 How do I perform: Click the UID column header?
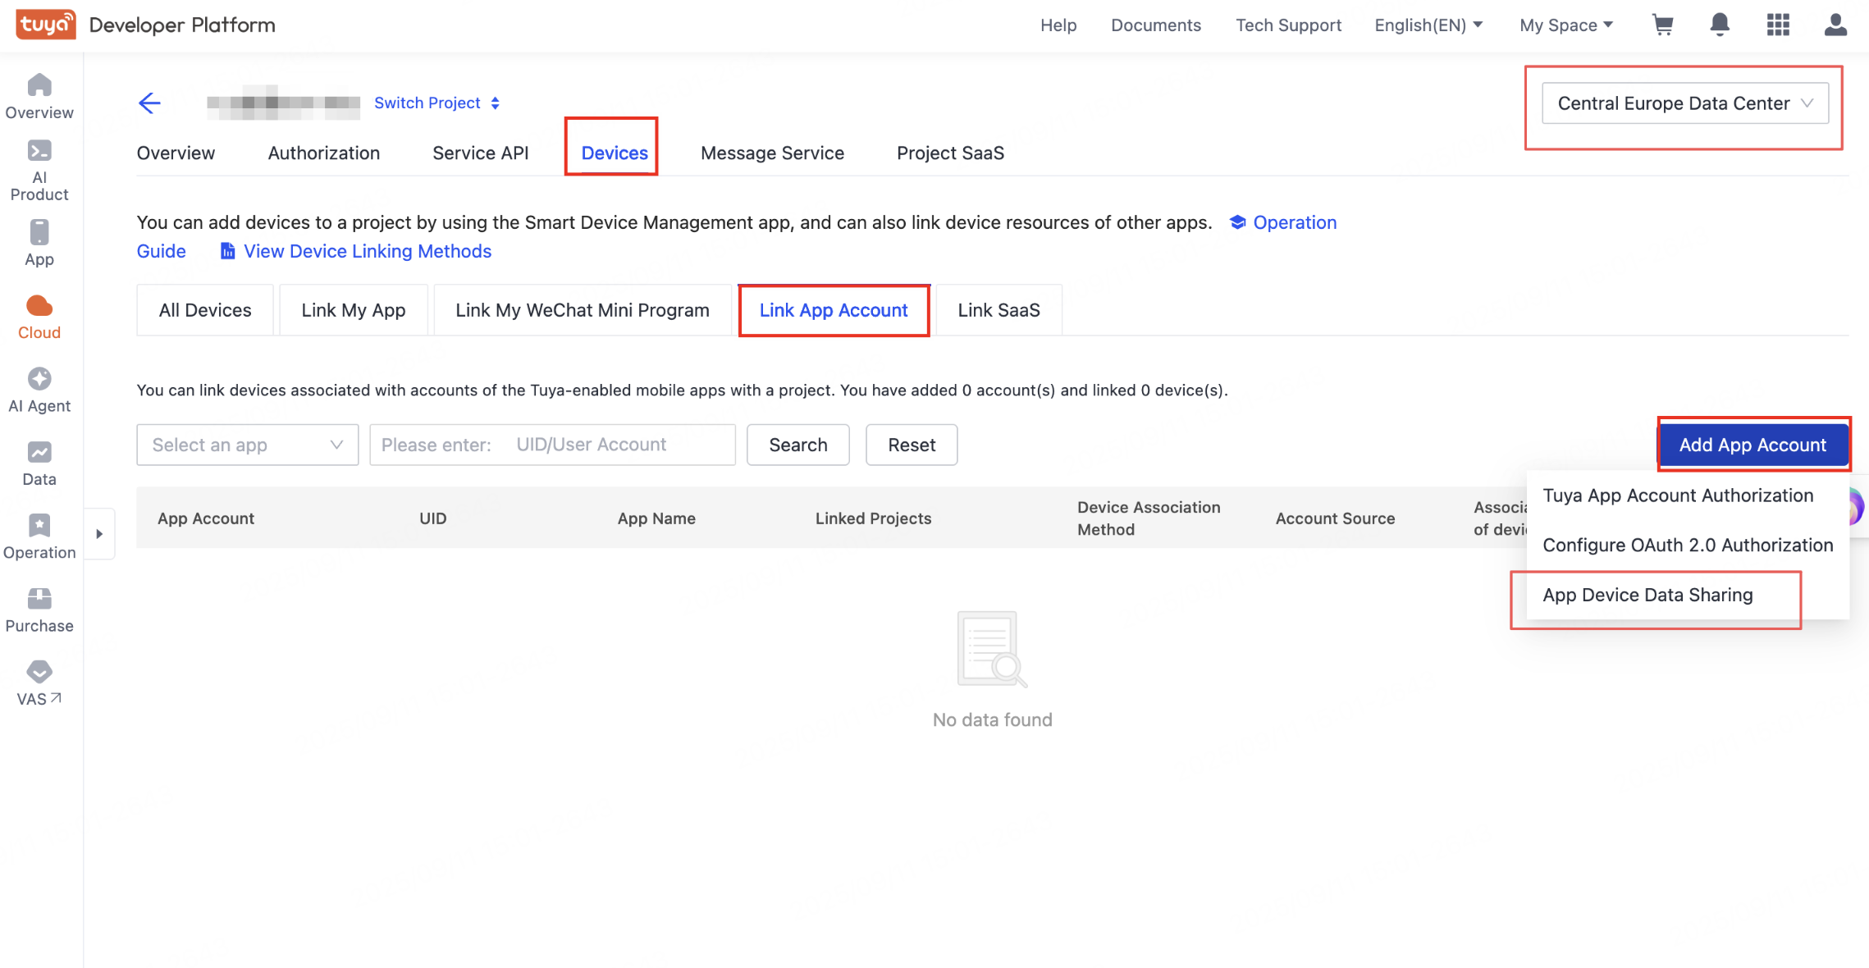433,518
